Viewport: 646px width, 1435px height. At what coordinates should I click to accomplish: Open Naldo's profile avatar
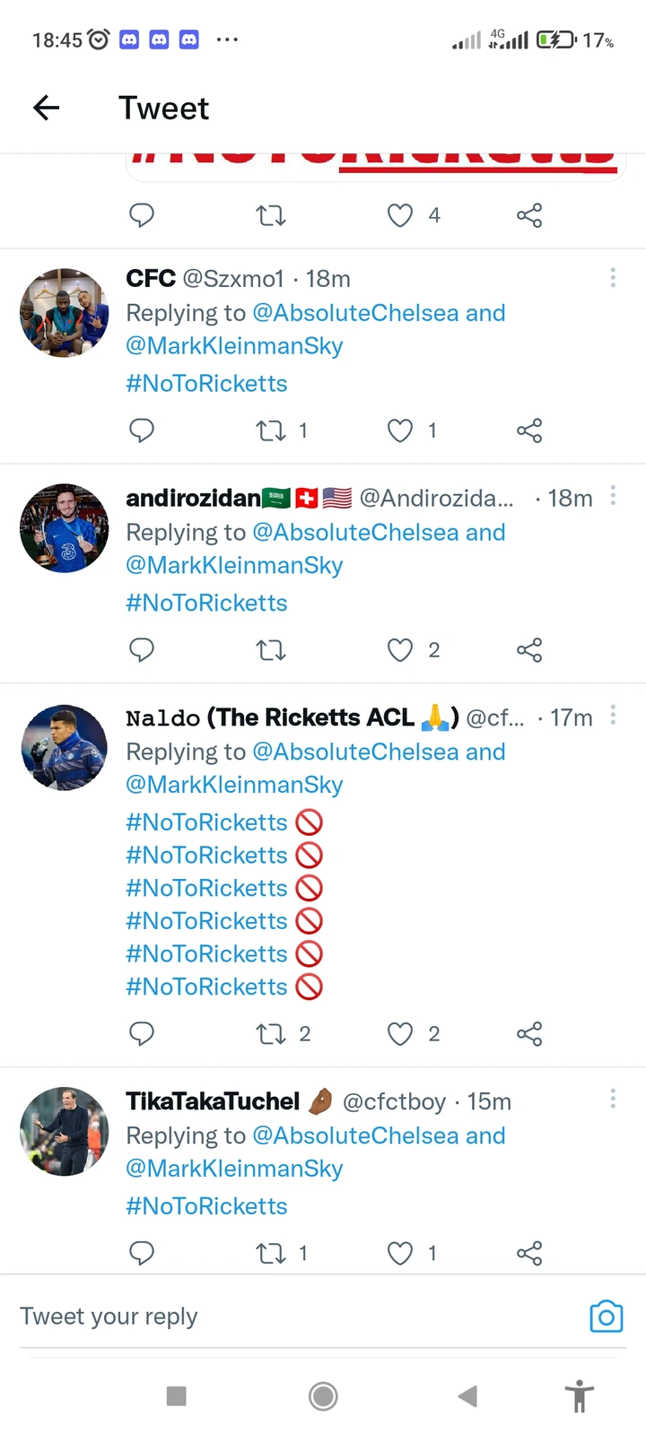coord(65,748)
